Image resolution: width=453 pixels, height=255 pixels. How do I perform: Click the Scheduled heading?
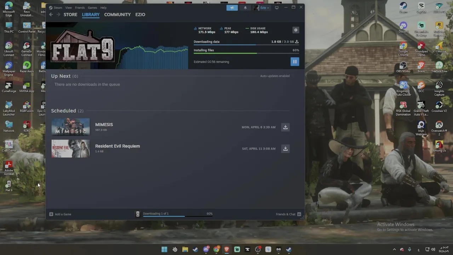tap(63, 111)
